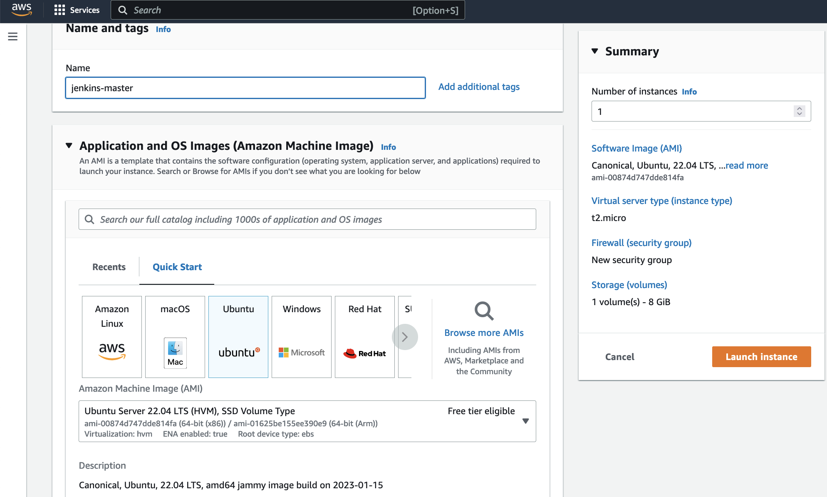Launch the jenkins-master instance
Image resolution: width=827 pixels, height=497 pixels.
761,356
